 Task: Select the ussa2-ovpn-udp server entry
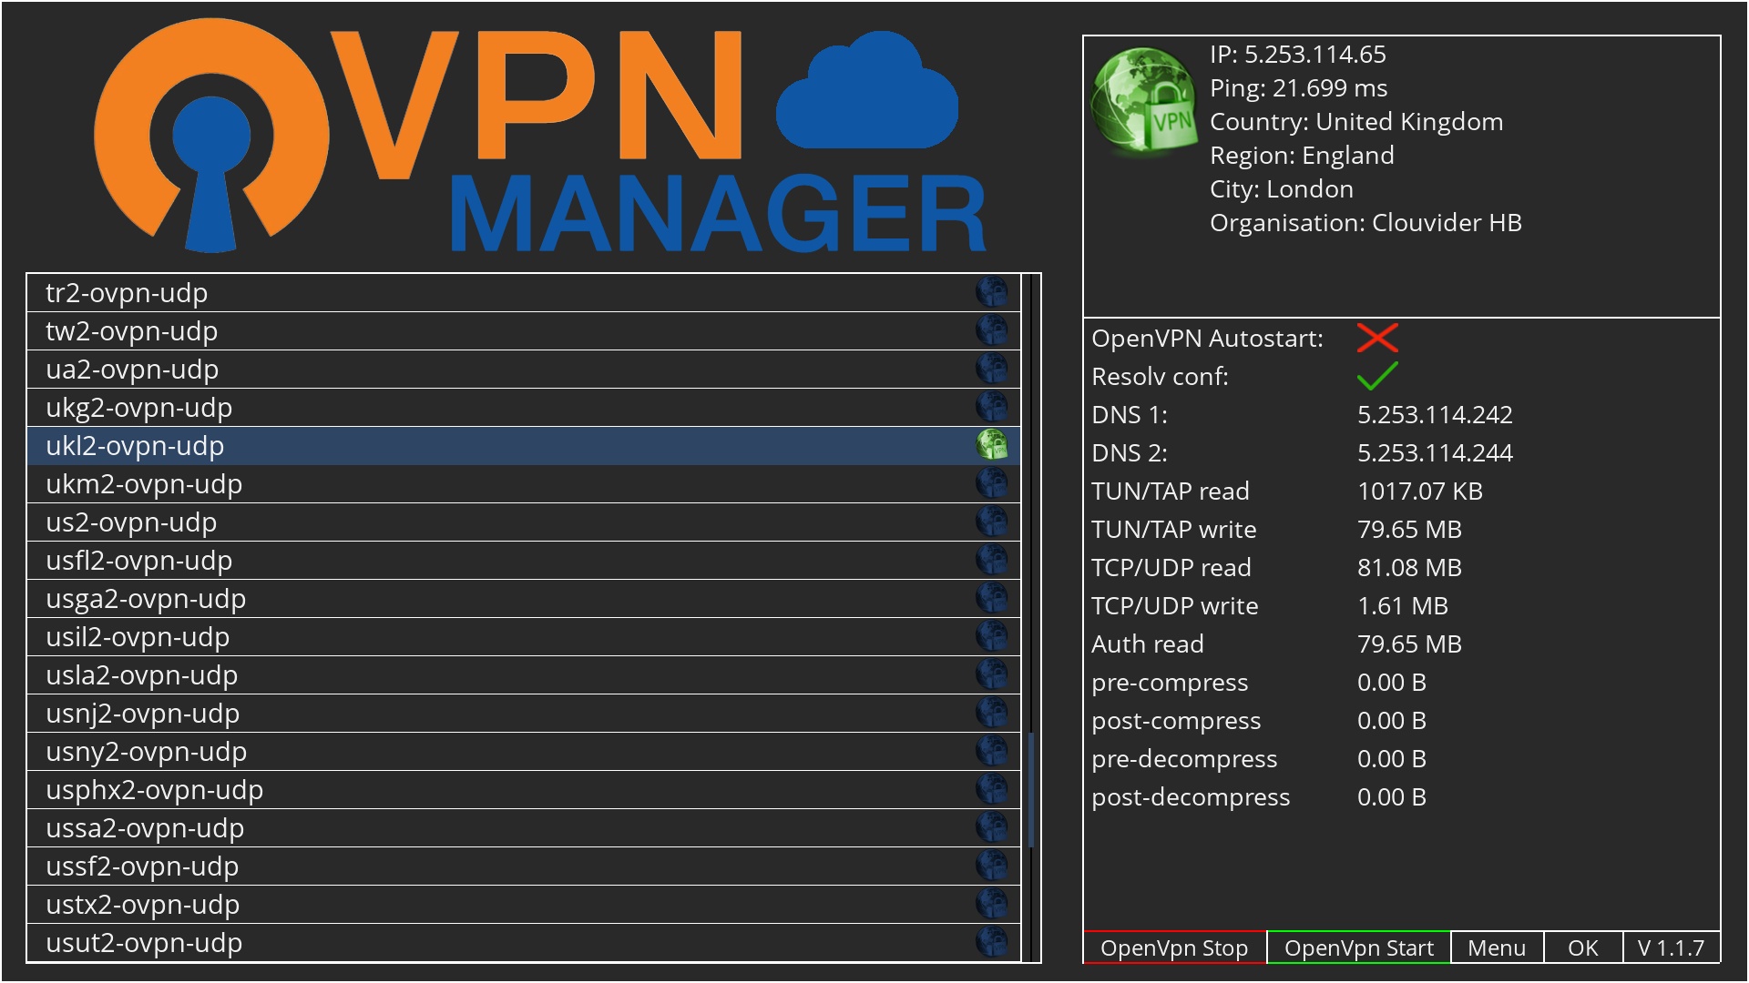524,828
